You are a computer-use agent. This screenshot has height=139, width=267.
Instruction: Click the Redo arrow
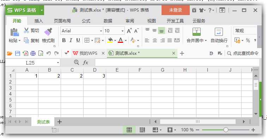(x=56, y=54)
